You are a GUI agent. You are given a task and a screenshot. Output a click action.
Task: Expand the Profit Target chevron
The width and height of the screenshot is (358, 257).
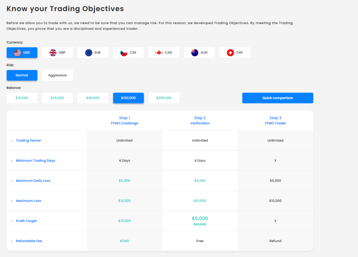tap(12, 221)
